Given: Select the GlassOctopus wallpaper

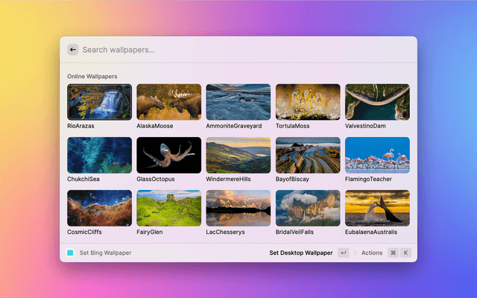Looking at the screenshot, I should 168,155.
